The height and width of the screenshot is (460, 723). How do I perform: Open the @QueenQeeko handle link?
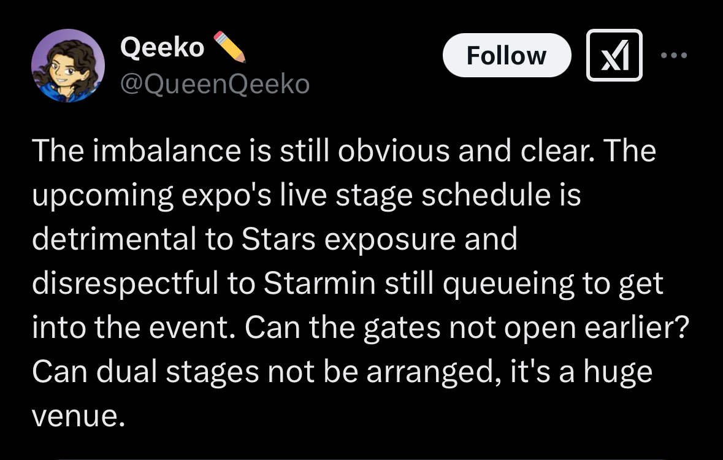(215, 84)
